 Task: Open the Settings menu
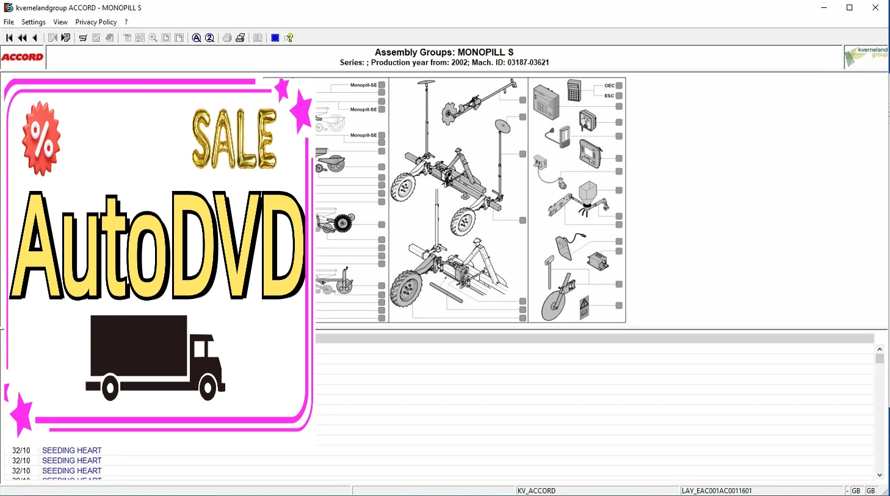pyautogui.click(x=34, y=22)
